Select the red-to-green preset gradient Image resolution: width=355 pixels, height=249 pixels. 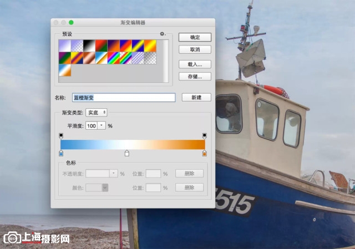[102, 46]
